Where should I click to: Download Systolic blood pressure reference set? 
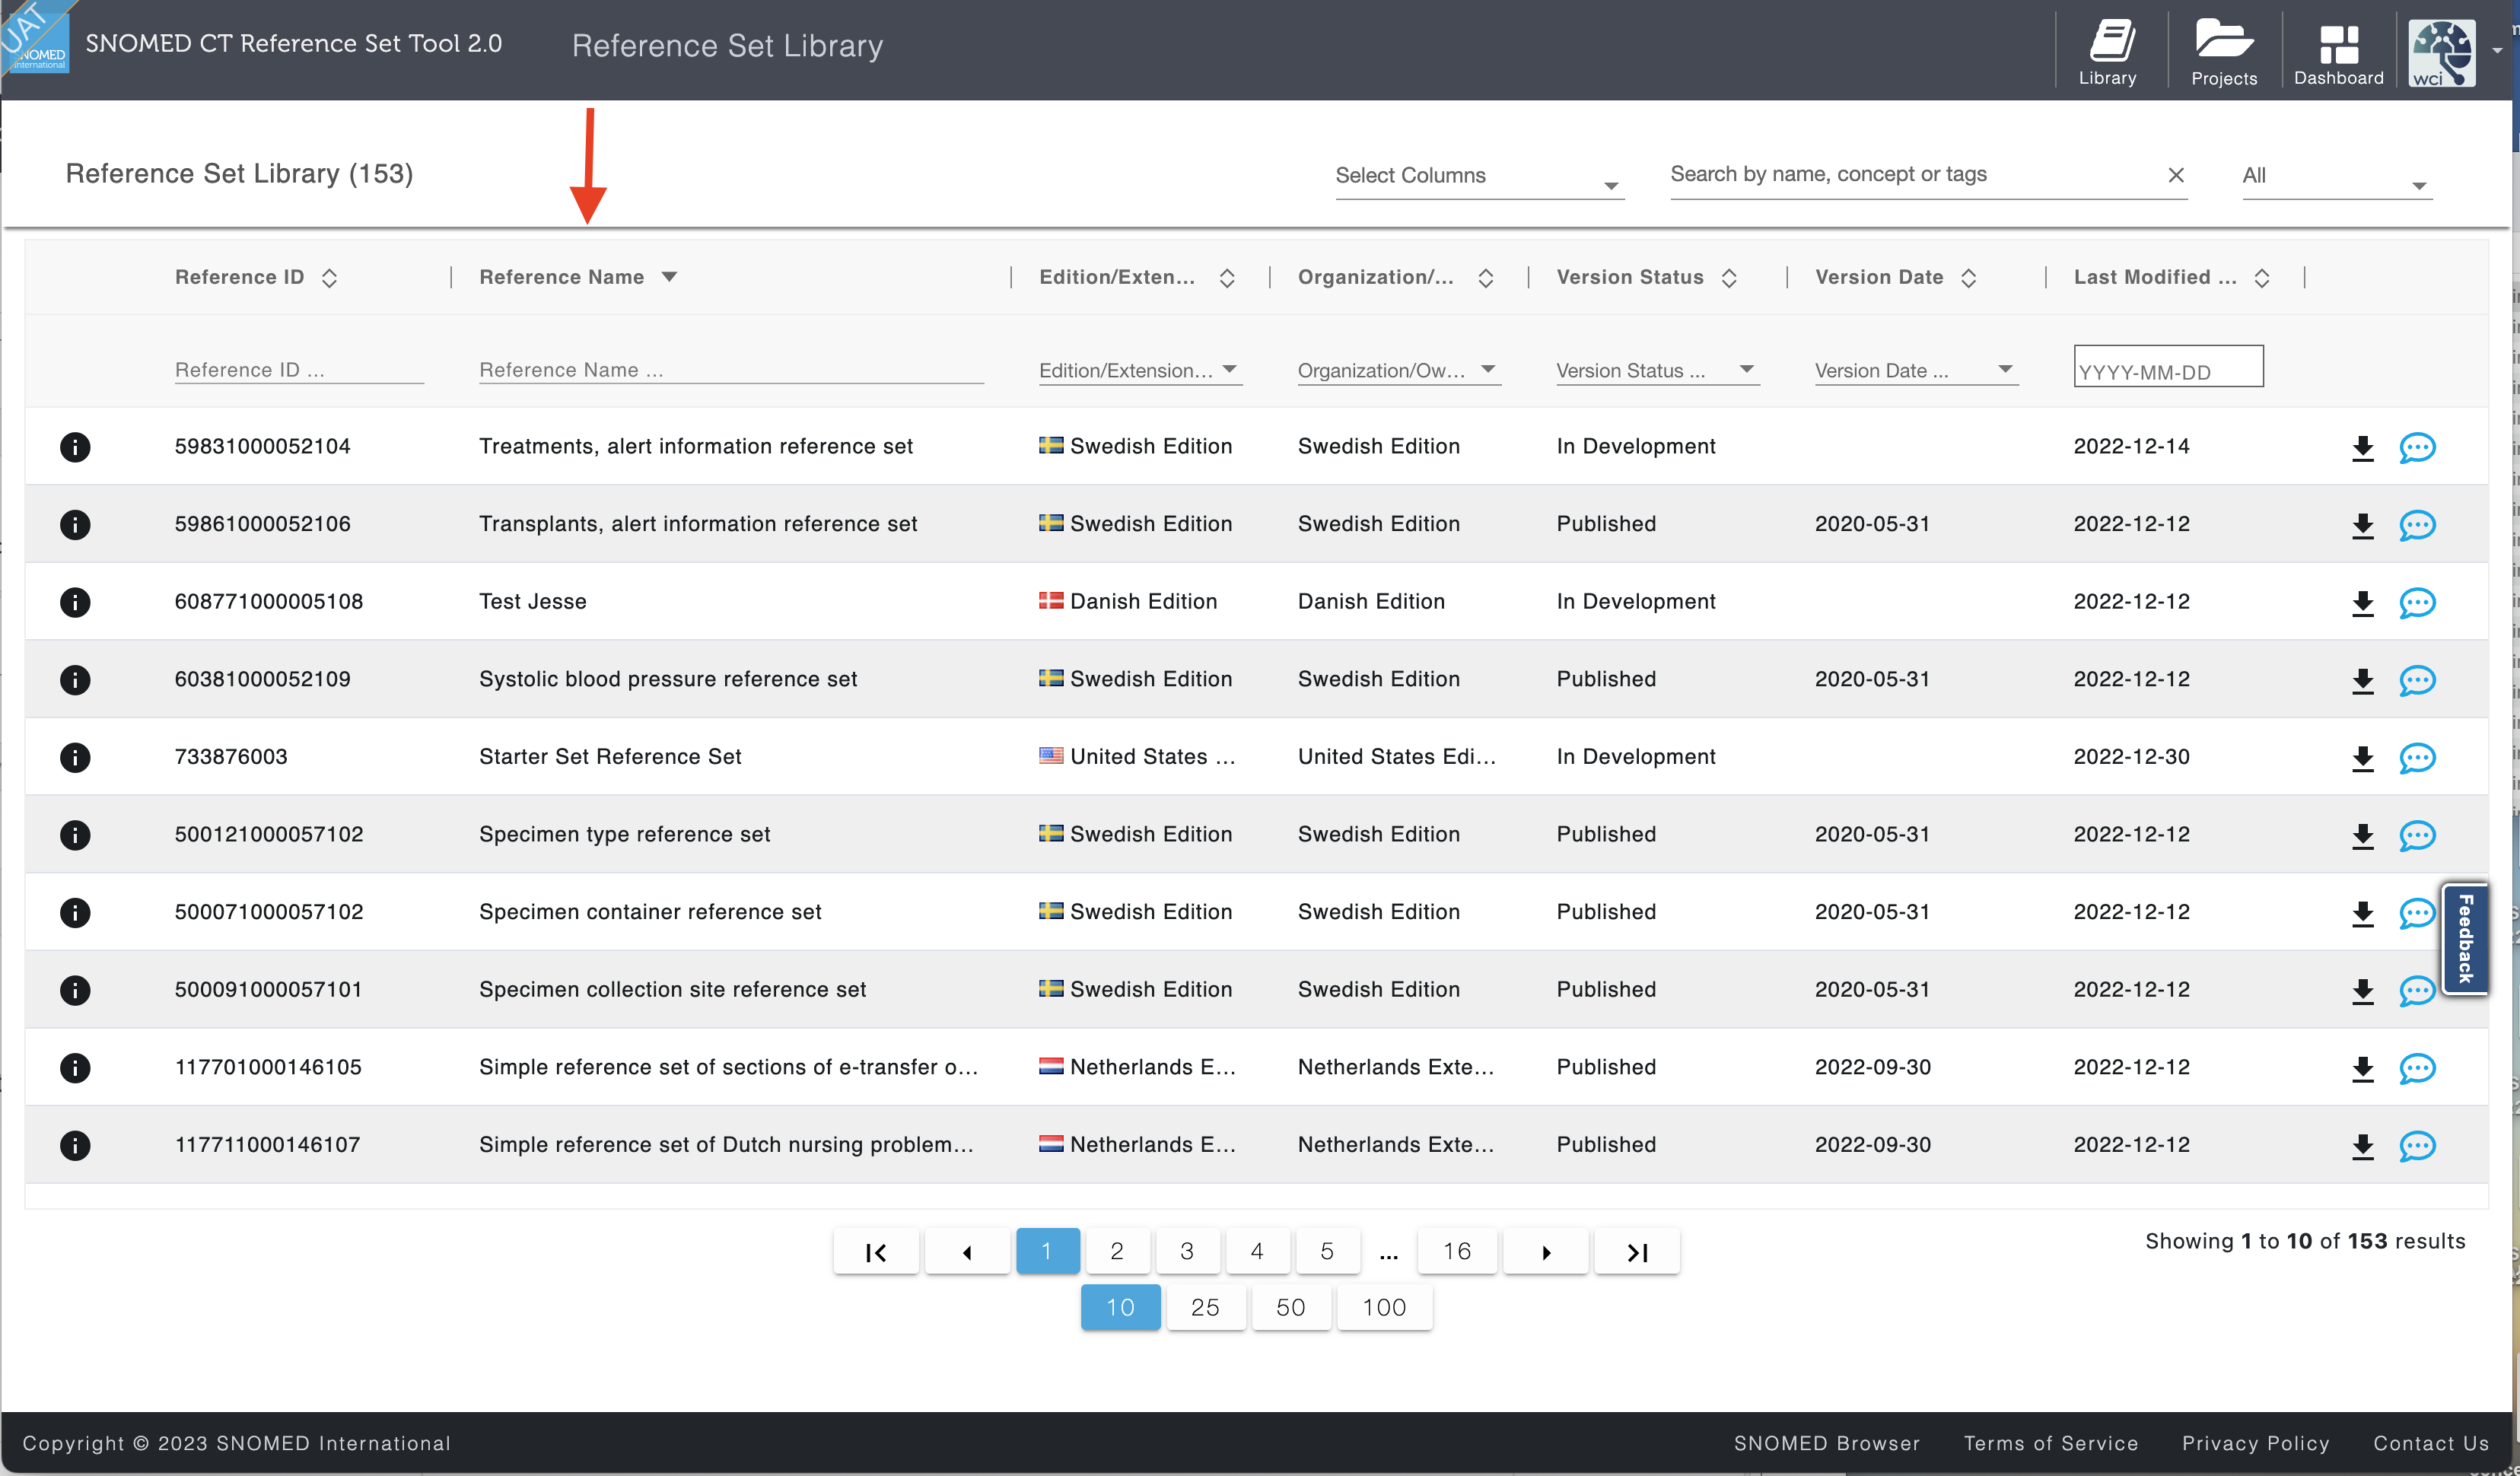pyautogui.click(x=2362, y=681)
